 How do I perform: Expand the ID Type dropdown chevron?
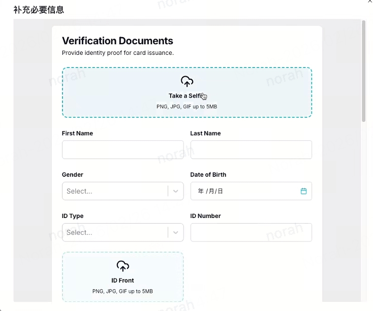click(x=175, y=232)
